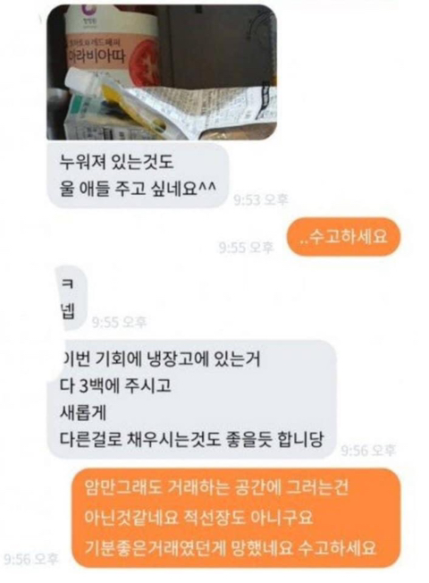Open the shared photo of food items
The height and width of the screenshot is (583, 429).
162,72
